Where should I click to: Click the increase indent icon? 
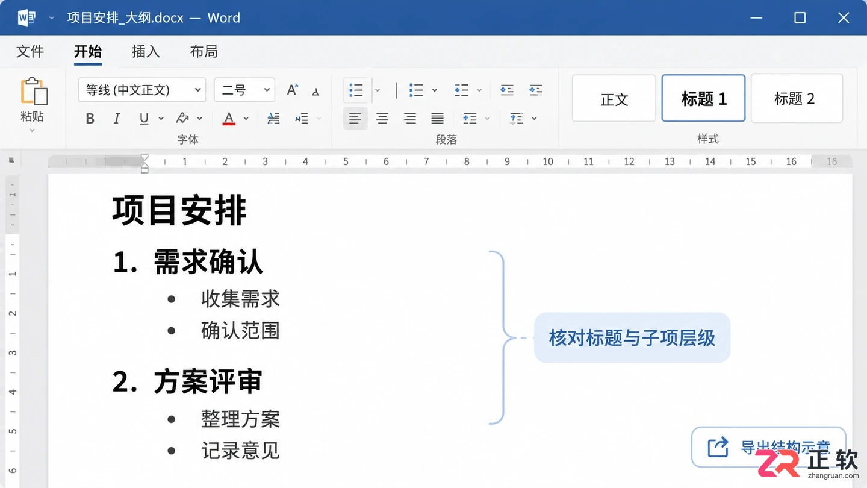536,90
